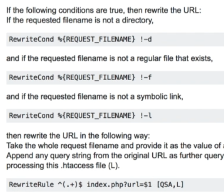Click the ^(.+)$ regex pattern
Viewport: 224px width, 196px height.
(70, 185)
